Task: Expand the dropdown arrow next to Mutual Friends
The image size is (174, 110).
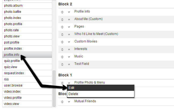Action: (69, 102)
